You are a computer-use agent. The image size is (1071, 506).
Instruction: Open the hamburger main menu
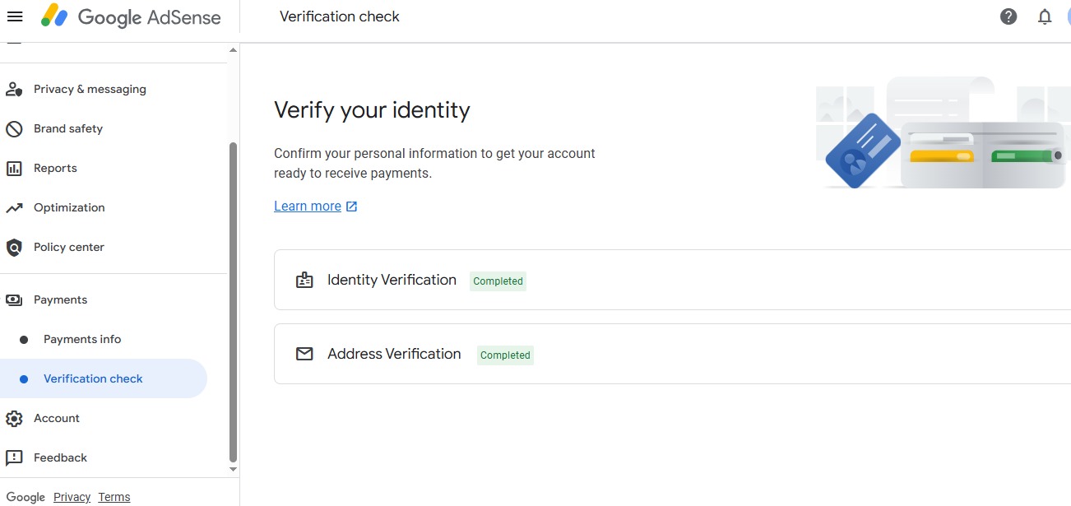pos(15,16)
